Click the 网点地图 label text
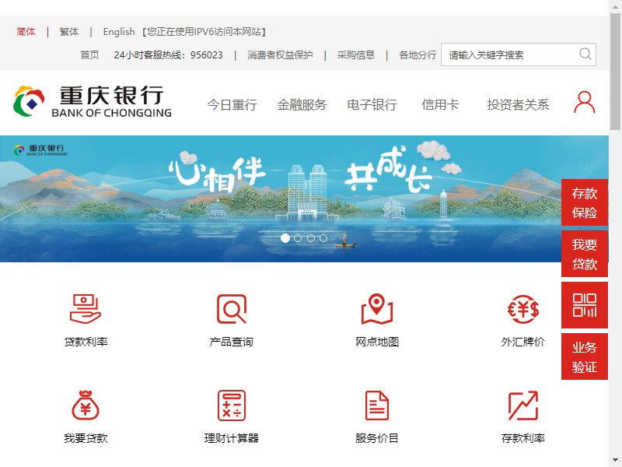 [377, 342]
